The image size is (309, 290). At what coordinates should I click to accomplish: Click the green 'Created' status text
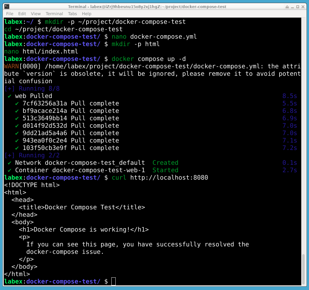point(165,163)
